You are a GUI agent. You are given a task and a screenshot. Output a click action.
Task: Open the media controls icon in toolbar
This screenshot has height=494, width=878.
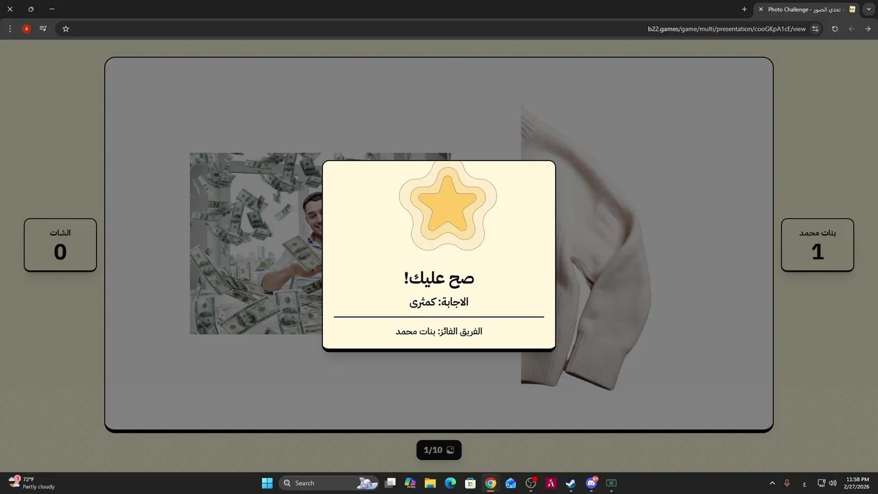click(x=43, y=29)
